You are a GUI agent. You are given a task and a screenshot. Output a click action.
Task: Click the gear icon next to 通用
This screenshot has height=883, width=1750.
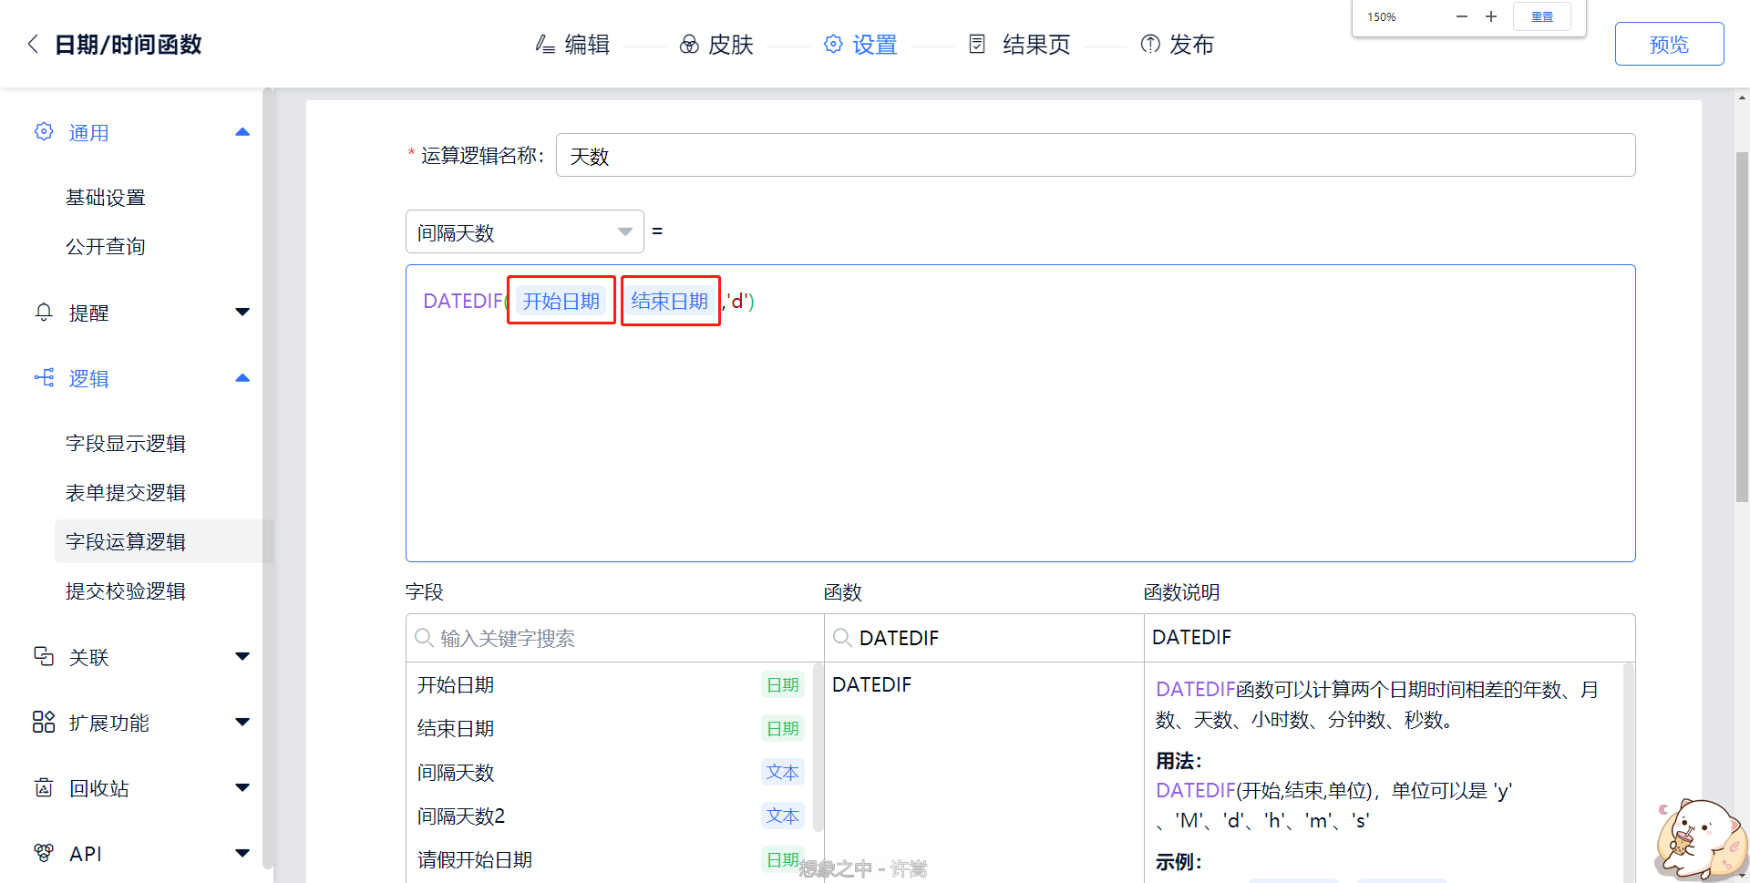pos(44,132)
